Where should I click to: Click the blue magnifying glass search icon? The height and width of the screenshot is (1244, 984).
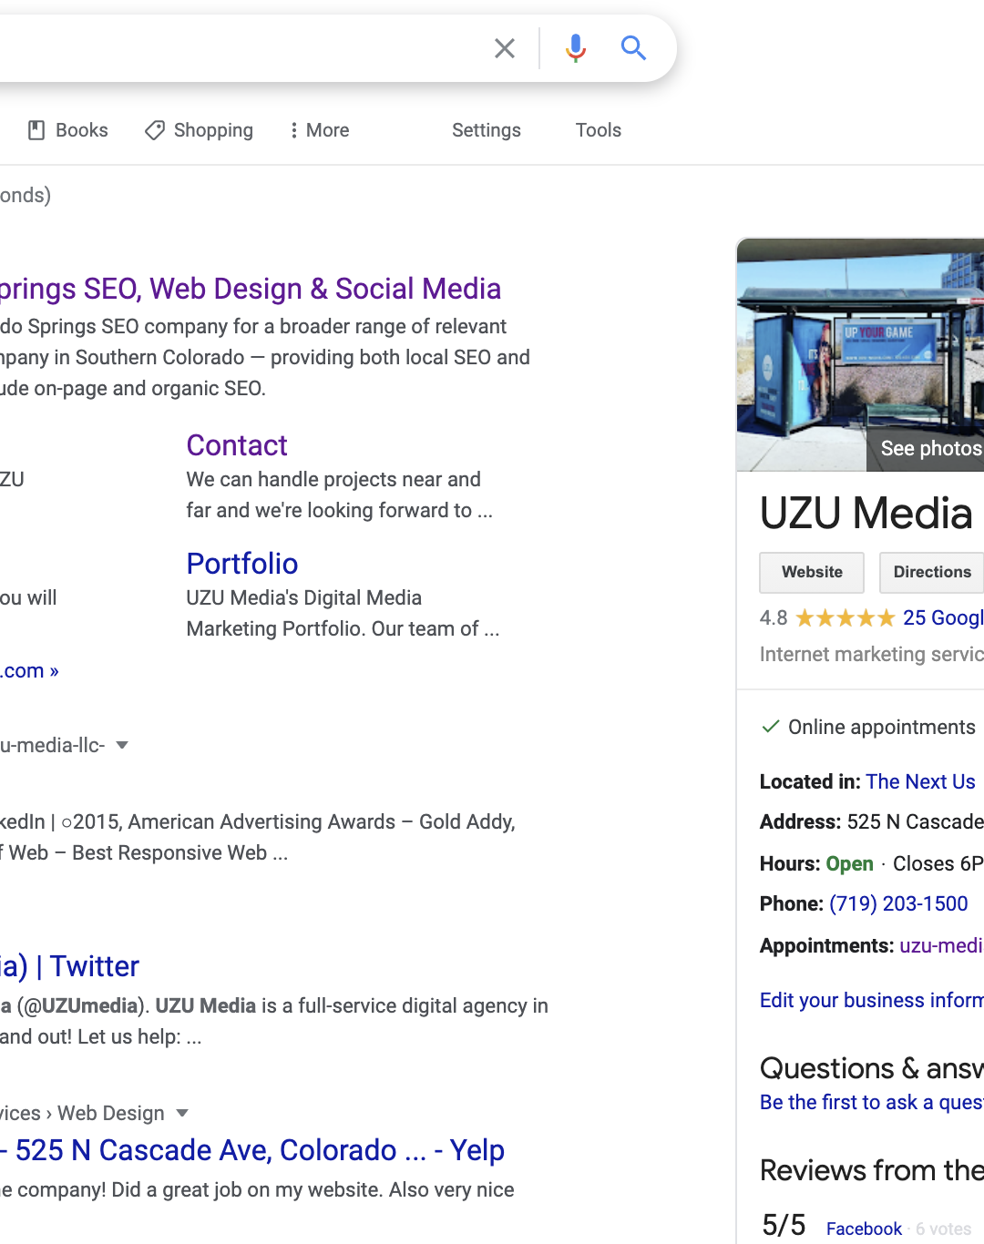(633, 48)
